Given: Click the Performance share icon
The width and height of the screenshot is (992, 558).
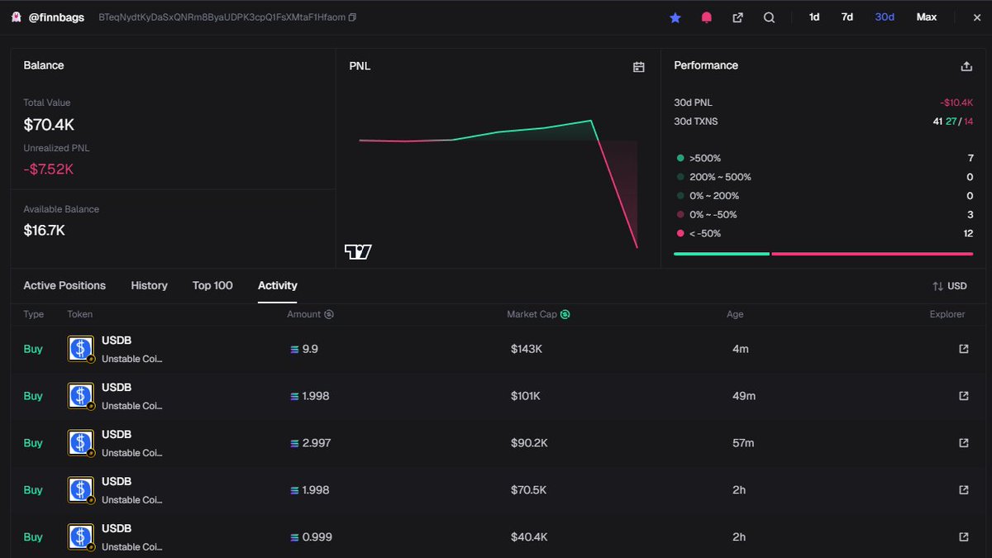Looking at the screenshot, I should (966, 66).
